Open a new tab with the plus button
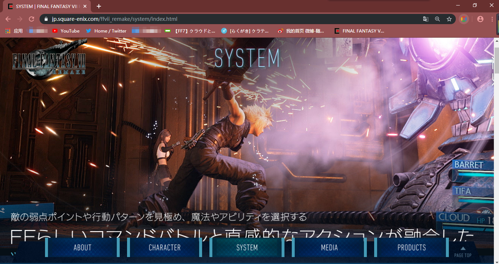Screen dimensions: 499x264 point(99,6)
